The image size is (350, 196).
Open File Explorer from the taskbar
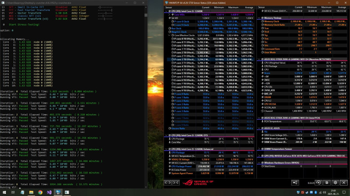[31, 192]
